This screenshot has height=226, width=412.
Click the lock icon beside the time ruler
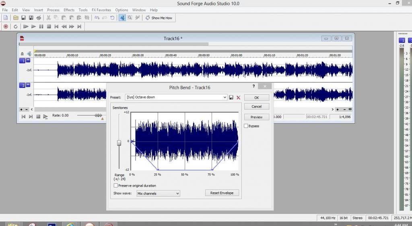pos(22,54)
